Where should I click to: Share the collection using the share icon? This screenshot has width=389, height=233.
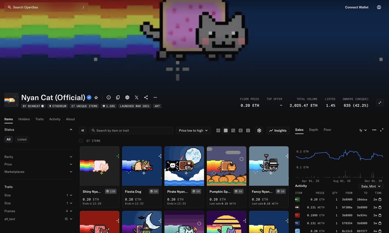(146, 97)
